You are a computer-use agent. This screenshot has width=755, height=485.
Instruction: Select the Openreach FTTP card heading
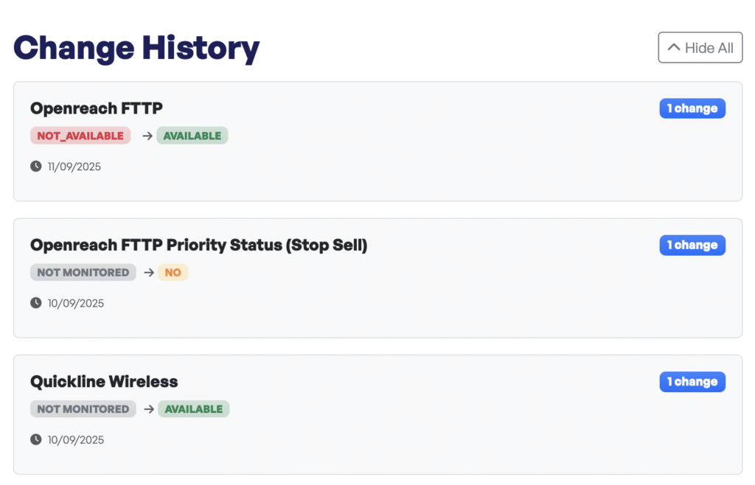[x=96, y=108]
